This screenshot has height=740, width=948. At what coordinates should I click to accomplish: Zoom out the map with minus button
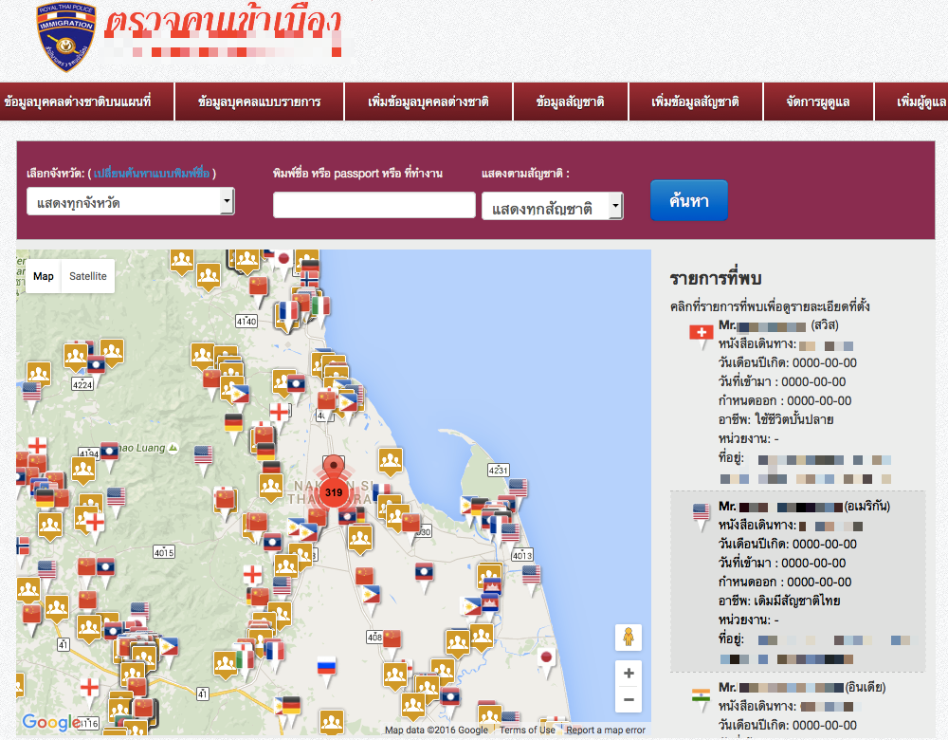[629, 700]
